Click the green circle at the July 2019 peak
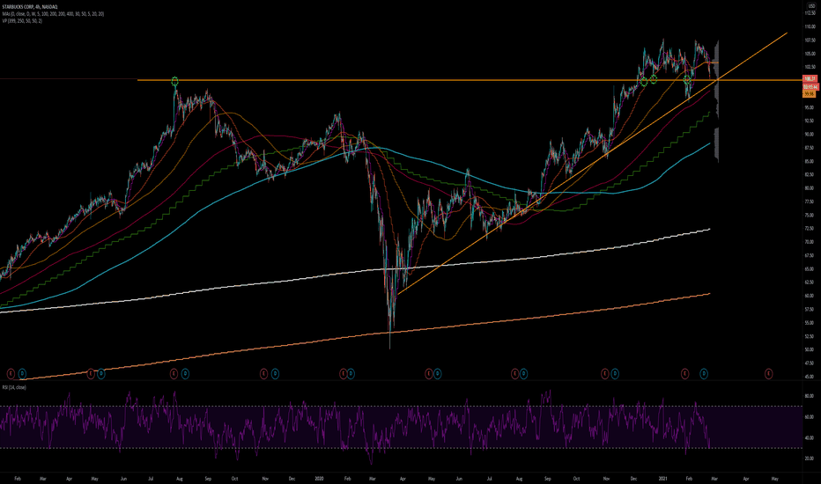 tap(175, 81)
